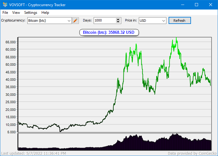Increase Days value with up arrow
The width and height of the screenshot is (218, 156).
tap(118, 19)
